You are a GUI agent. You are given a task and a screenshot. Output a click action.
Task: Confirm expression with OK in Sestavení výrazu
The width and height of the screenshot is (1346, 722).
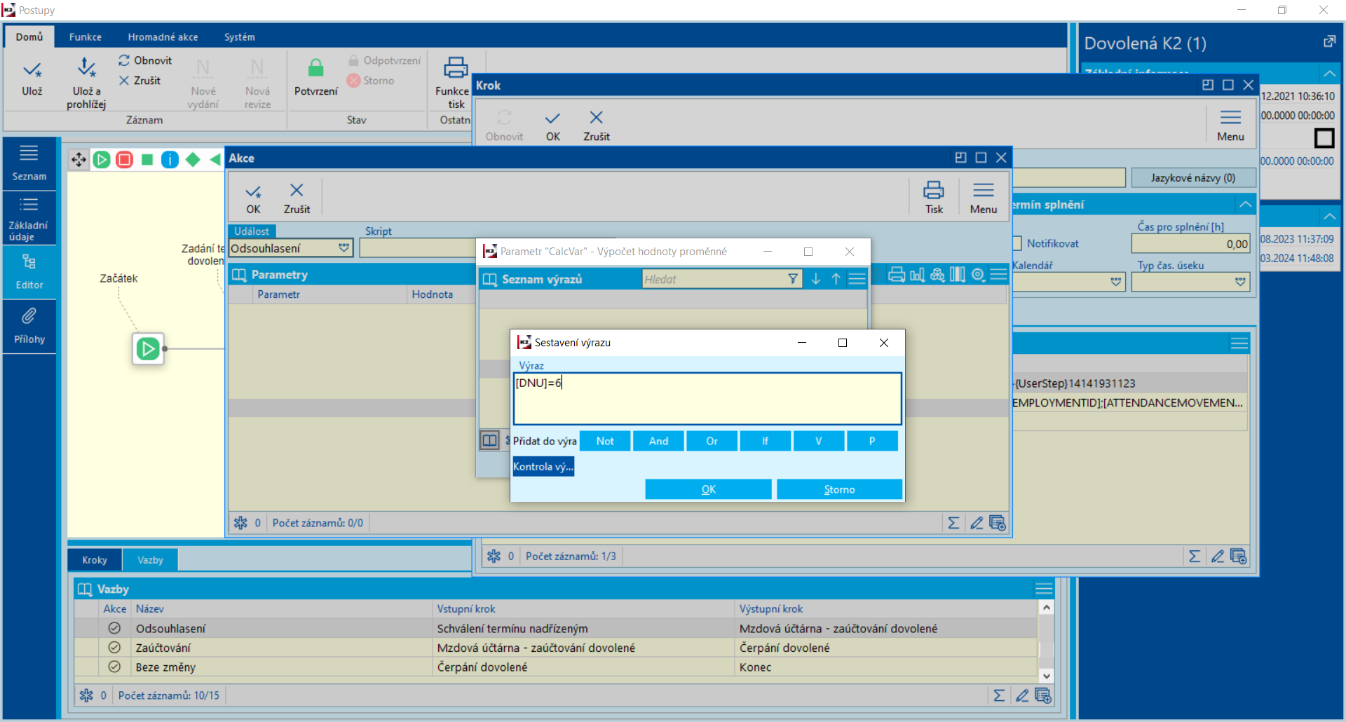point(708,489)
